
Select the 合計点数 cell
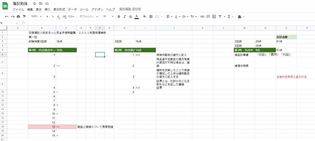pyautogui.click(x=286, y=37)
